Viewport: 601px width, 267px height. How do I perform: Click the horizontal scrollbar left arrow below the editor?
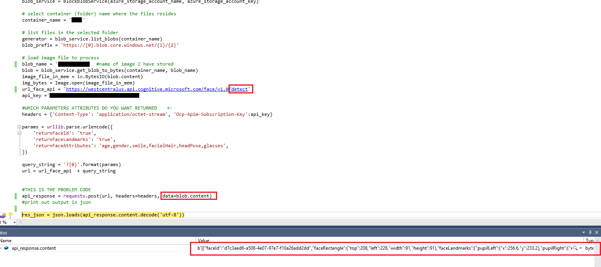point(20,222)
